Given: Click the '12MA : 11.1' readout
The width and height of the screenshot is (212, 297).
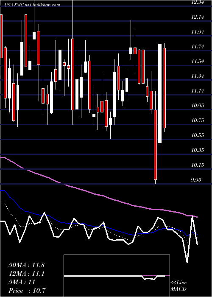Looking at the screenshot, I should [26, 274].
